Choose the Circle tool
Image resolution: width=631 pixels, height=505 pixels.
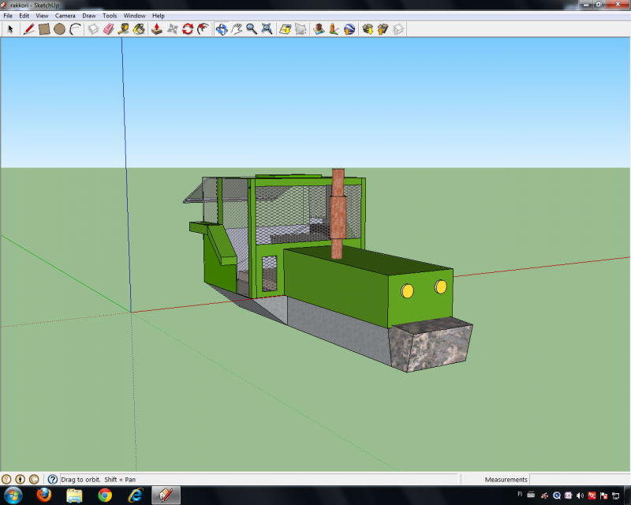click(x=60, y=29)
